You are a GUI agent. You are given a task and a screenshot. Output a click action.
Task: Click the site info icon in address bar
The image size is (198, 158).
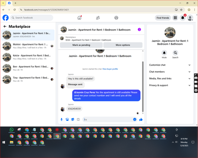click(21, 9)
